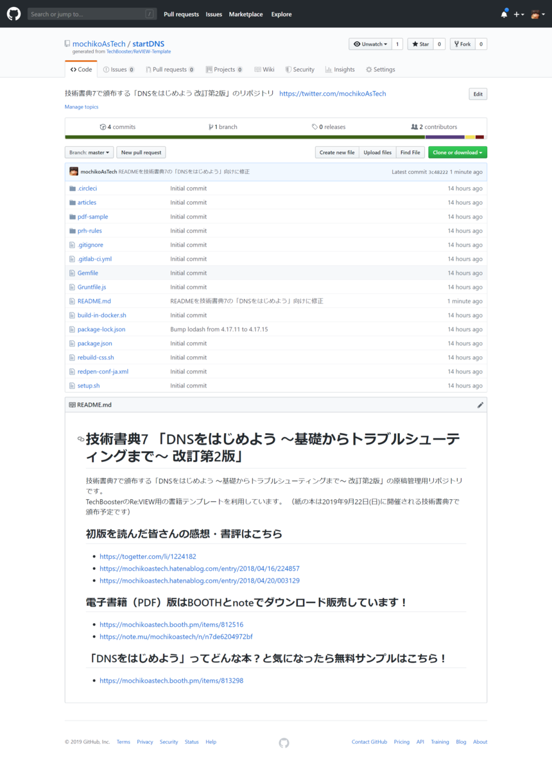Open the plus sign create menu

[517, 13]
